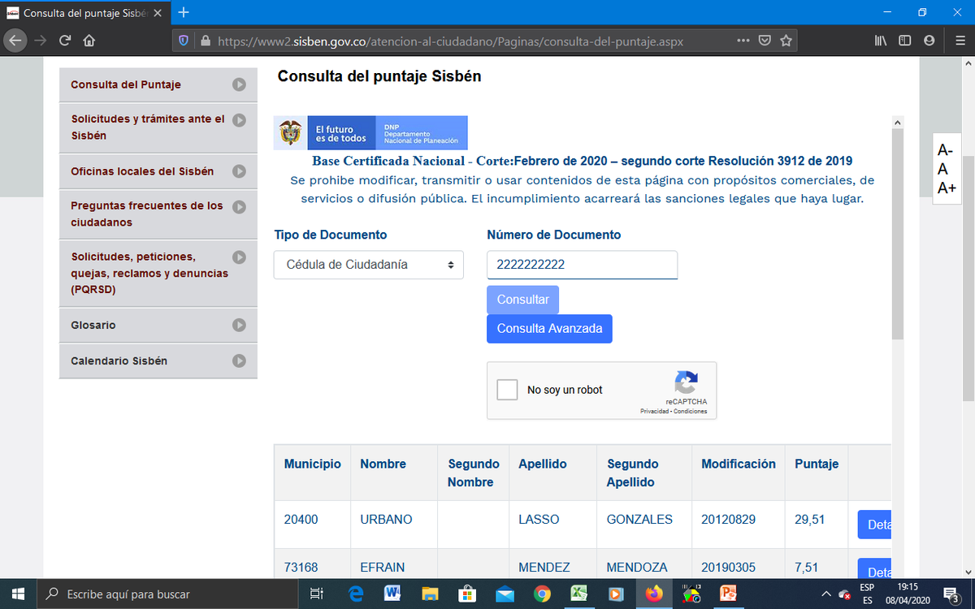Open the Glosario sidebar item
Image resolution: width=975 pixels, height=609 pixels.
coord(158,325)
